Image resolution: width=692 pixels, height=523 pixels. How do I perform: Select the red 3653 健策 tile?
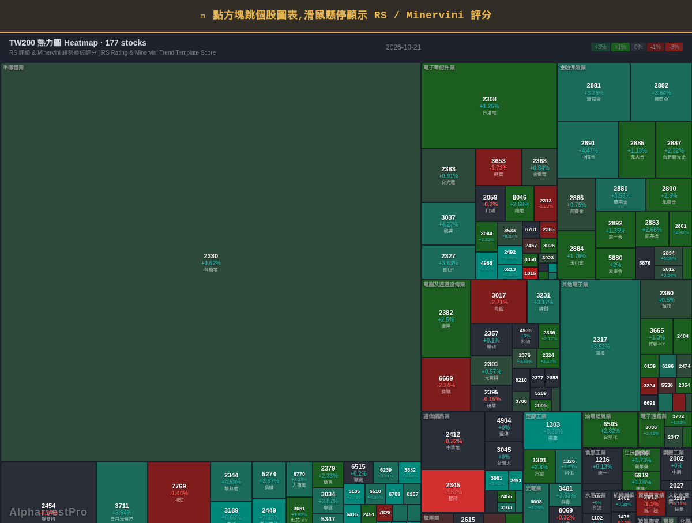498,167
